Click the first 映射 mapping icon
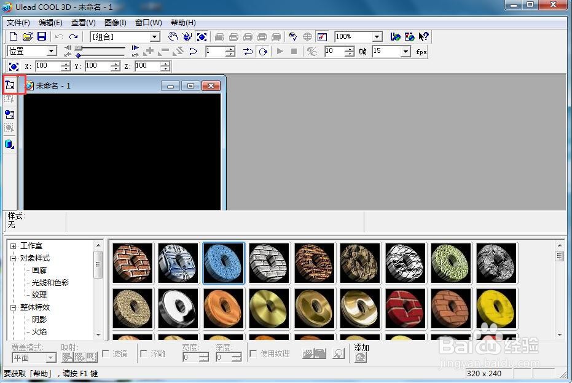 (67, 357)
